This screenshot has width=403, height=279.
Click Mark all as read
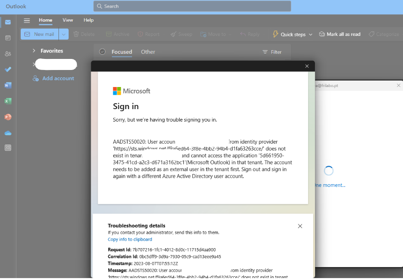click(x=339, y=34)
